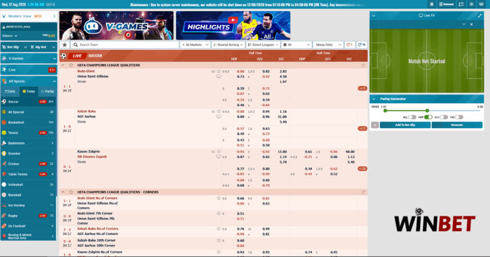Viewport: 490px width, 257px height.
Task: Select Ice Hockey in sports list
Action: (29, 205)
